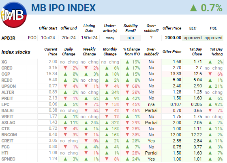Select the FOO label beside APB3R
The width and height of the screenshot is (227, 163).
click(x=32, y=38)
